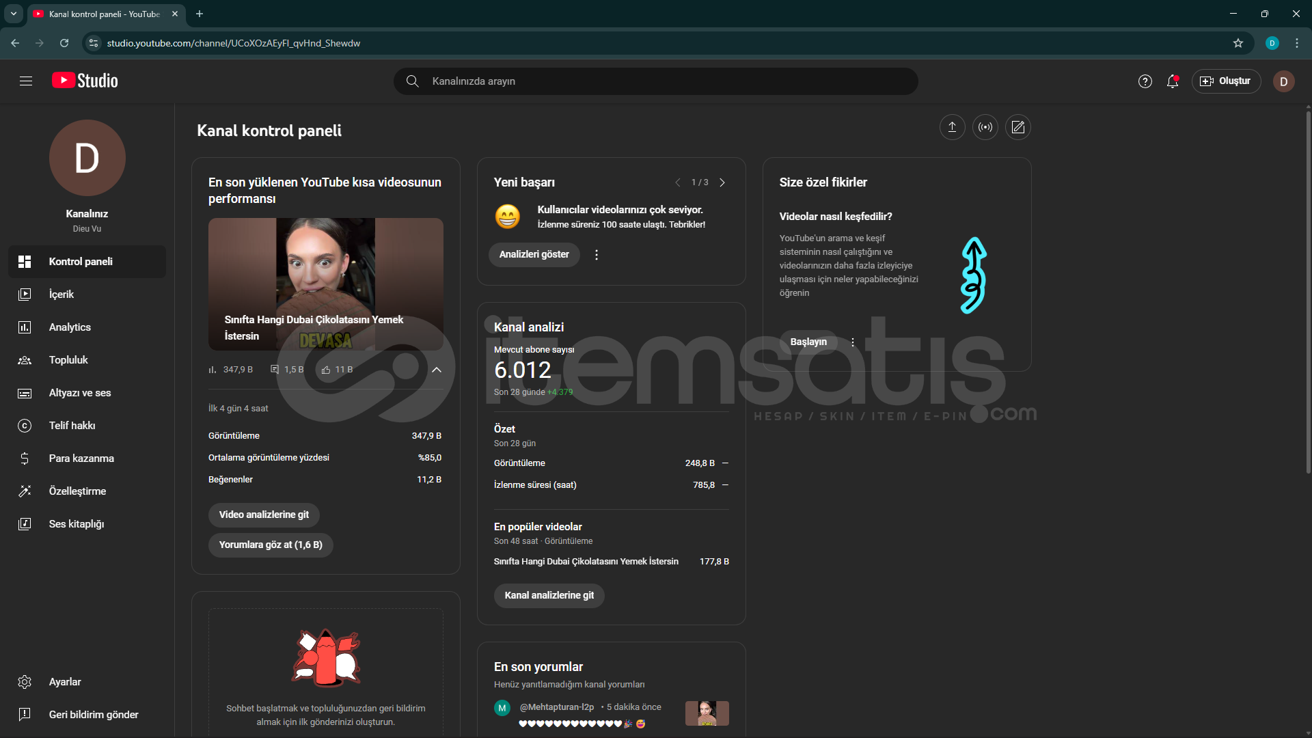Click the Oluştur create button
1312x738 pixels.
pyautogui.click(x=1226, y=81)
